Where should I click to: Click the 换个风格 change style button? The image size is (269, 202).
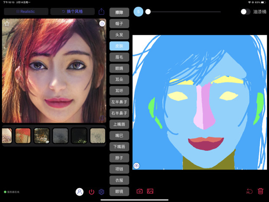72,12
